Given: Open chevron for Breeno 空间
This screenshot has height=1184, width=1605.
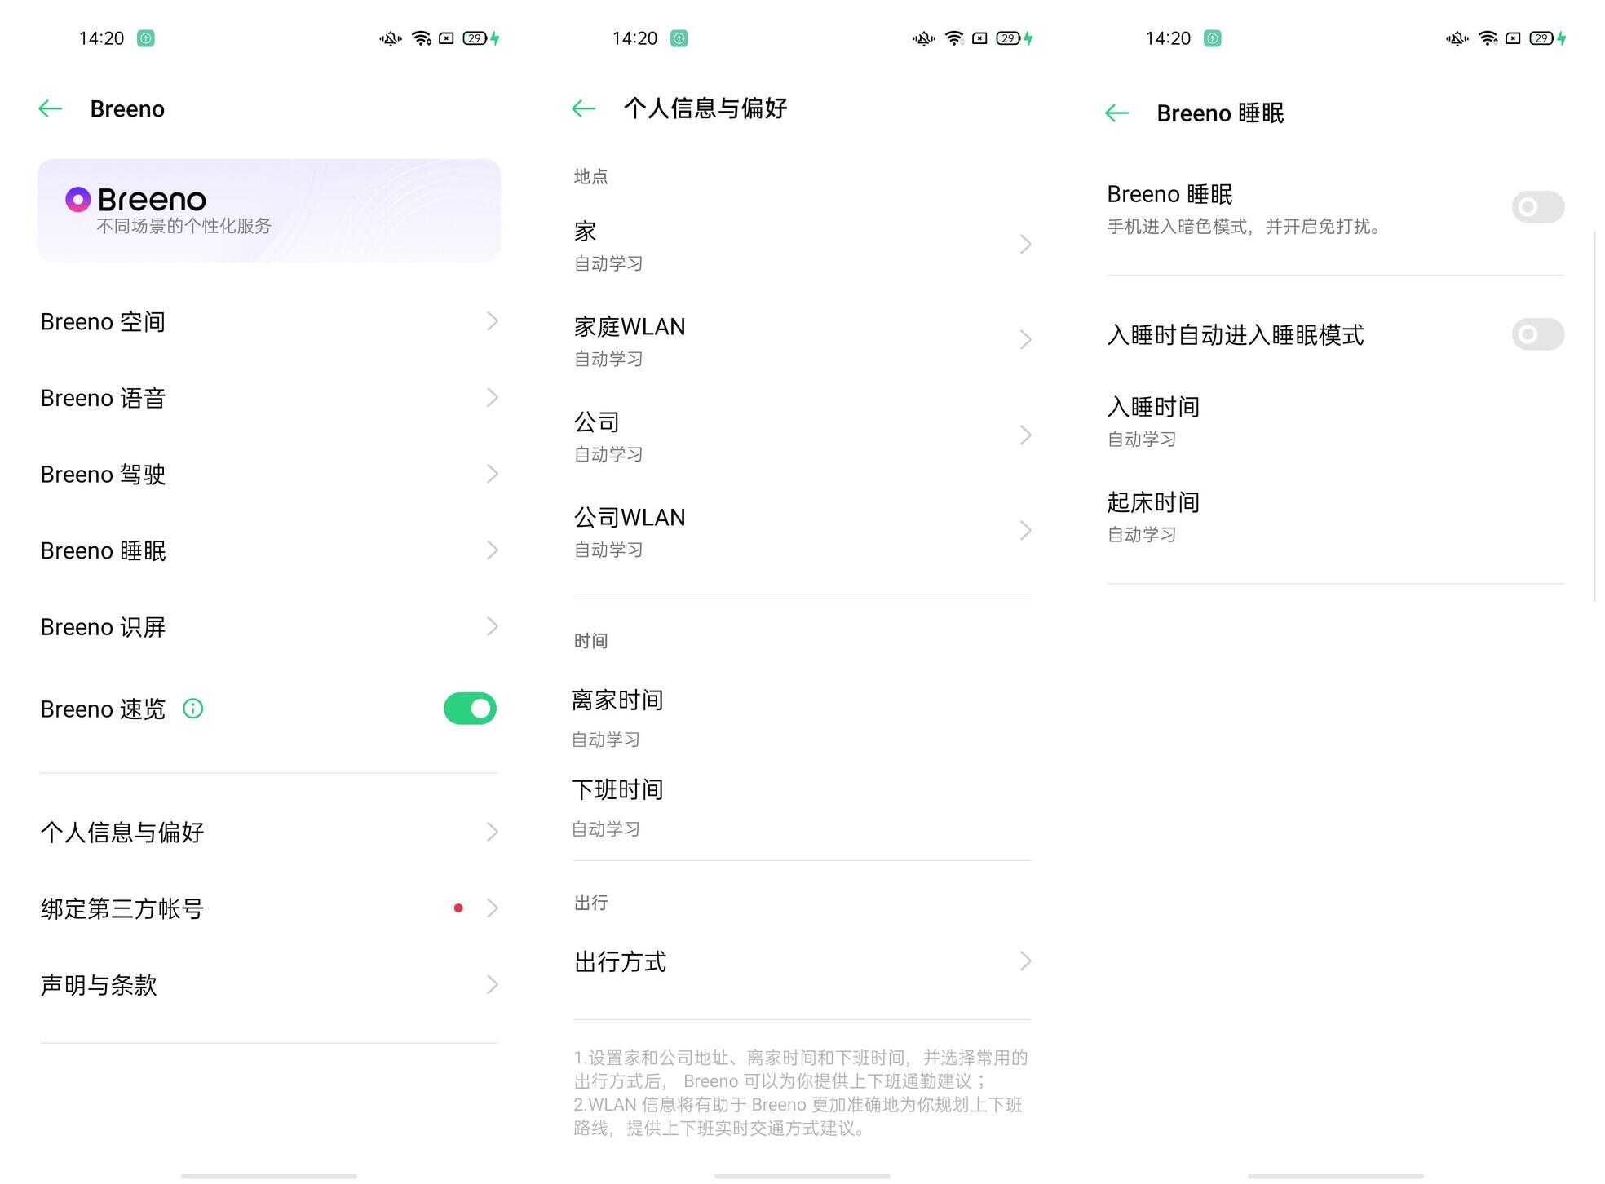Looking at the screenshot, I should 492,321.
